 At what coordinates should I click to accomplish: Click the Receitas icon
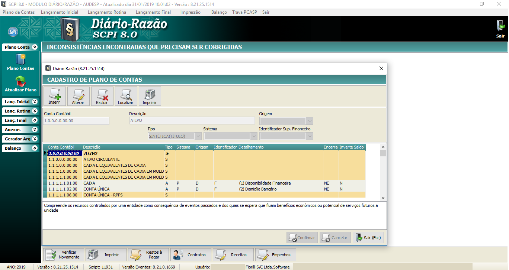233,254
